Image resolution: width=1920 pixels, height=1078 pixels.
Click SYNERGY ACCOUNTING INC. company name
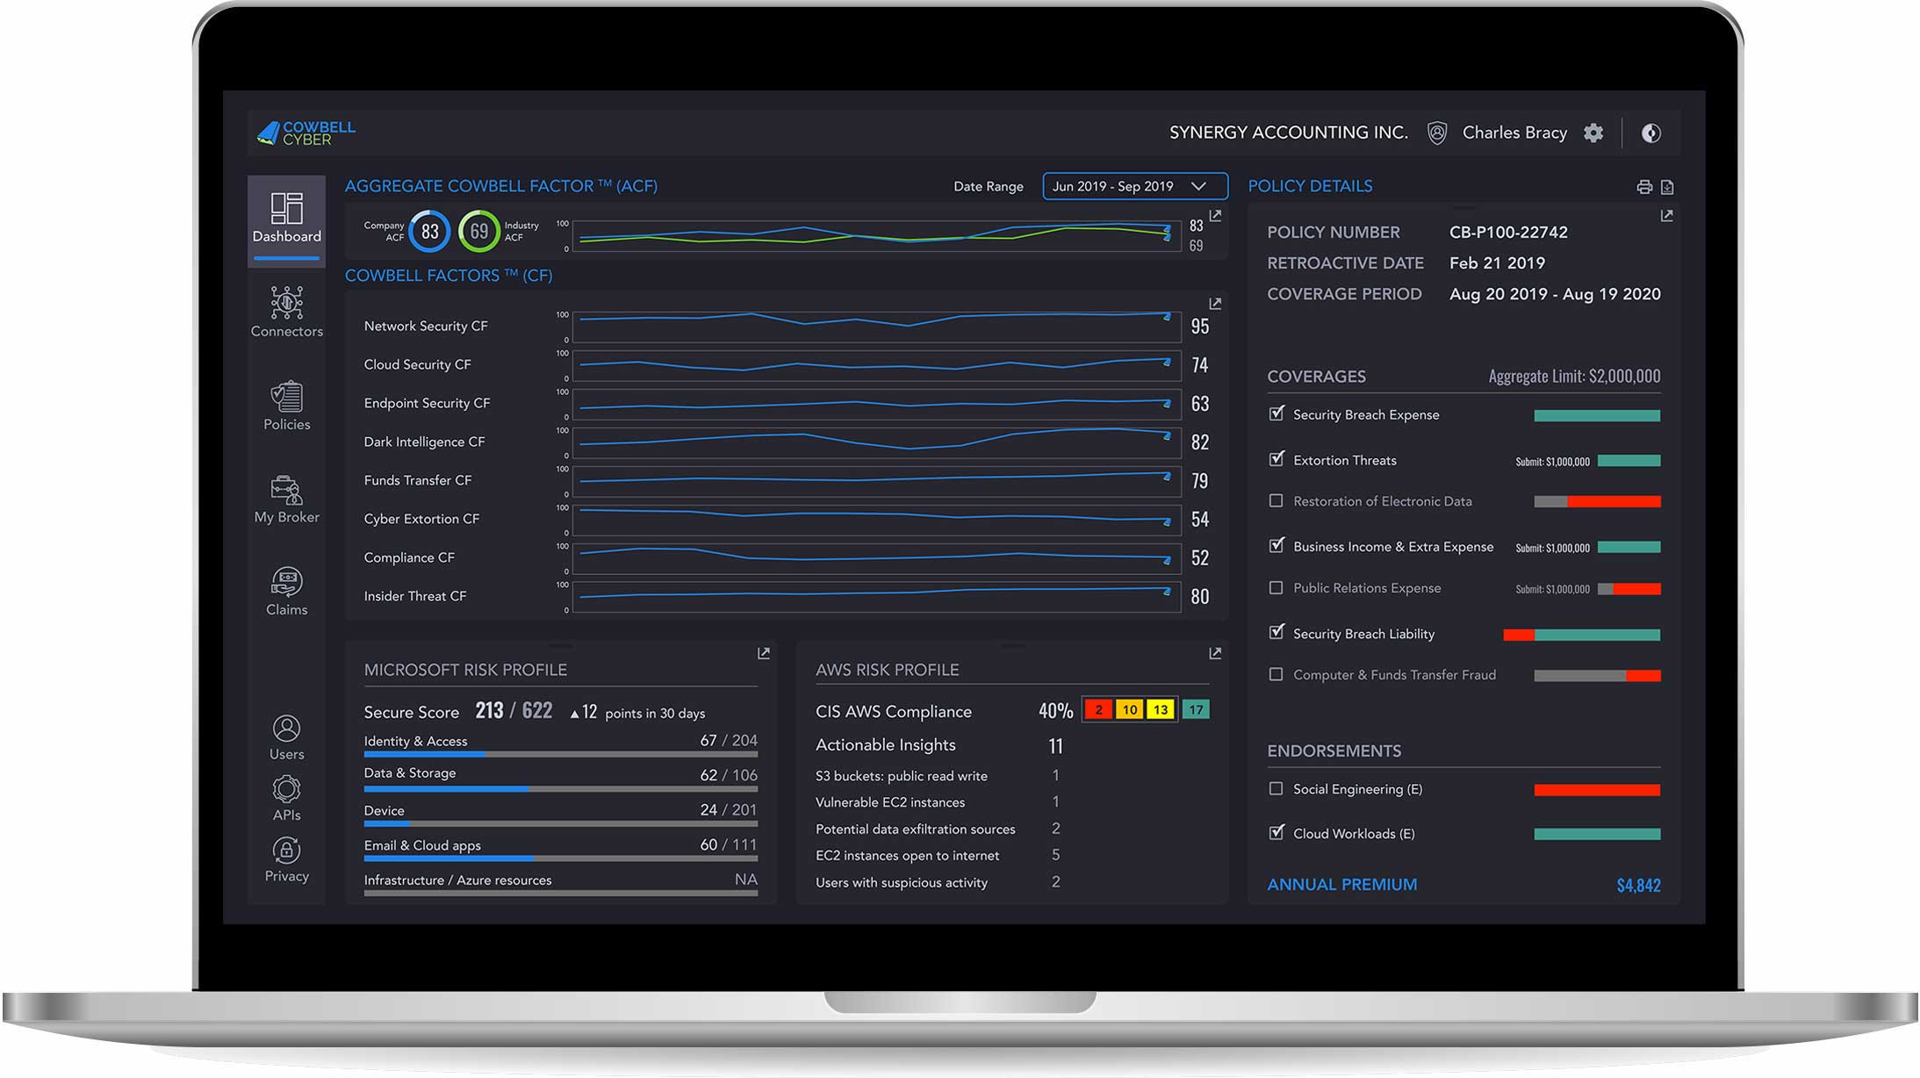coord(1288,133)
